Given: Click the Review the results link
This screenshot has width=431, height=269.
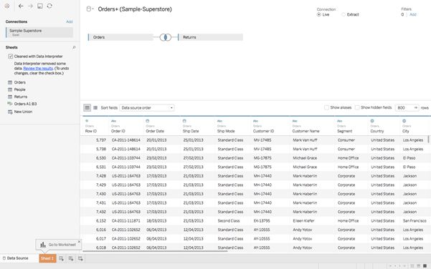Looking at the screenshot, I should (38, 68).
